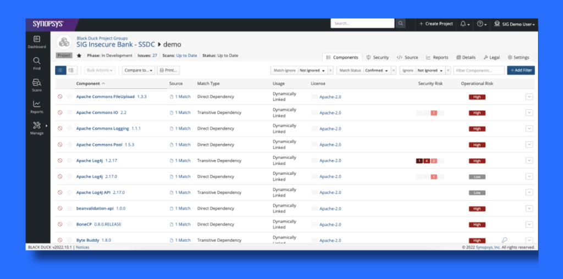Click the top search input field
This screenshot has width=563, height=279.
pyautogui.click(x=362, y=23)
